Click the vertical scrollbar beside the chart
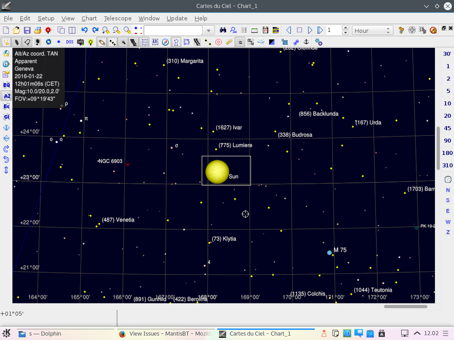Viewport: 454px width, 340px height. (x=438, y=148)
